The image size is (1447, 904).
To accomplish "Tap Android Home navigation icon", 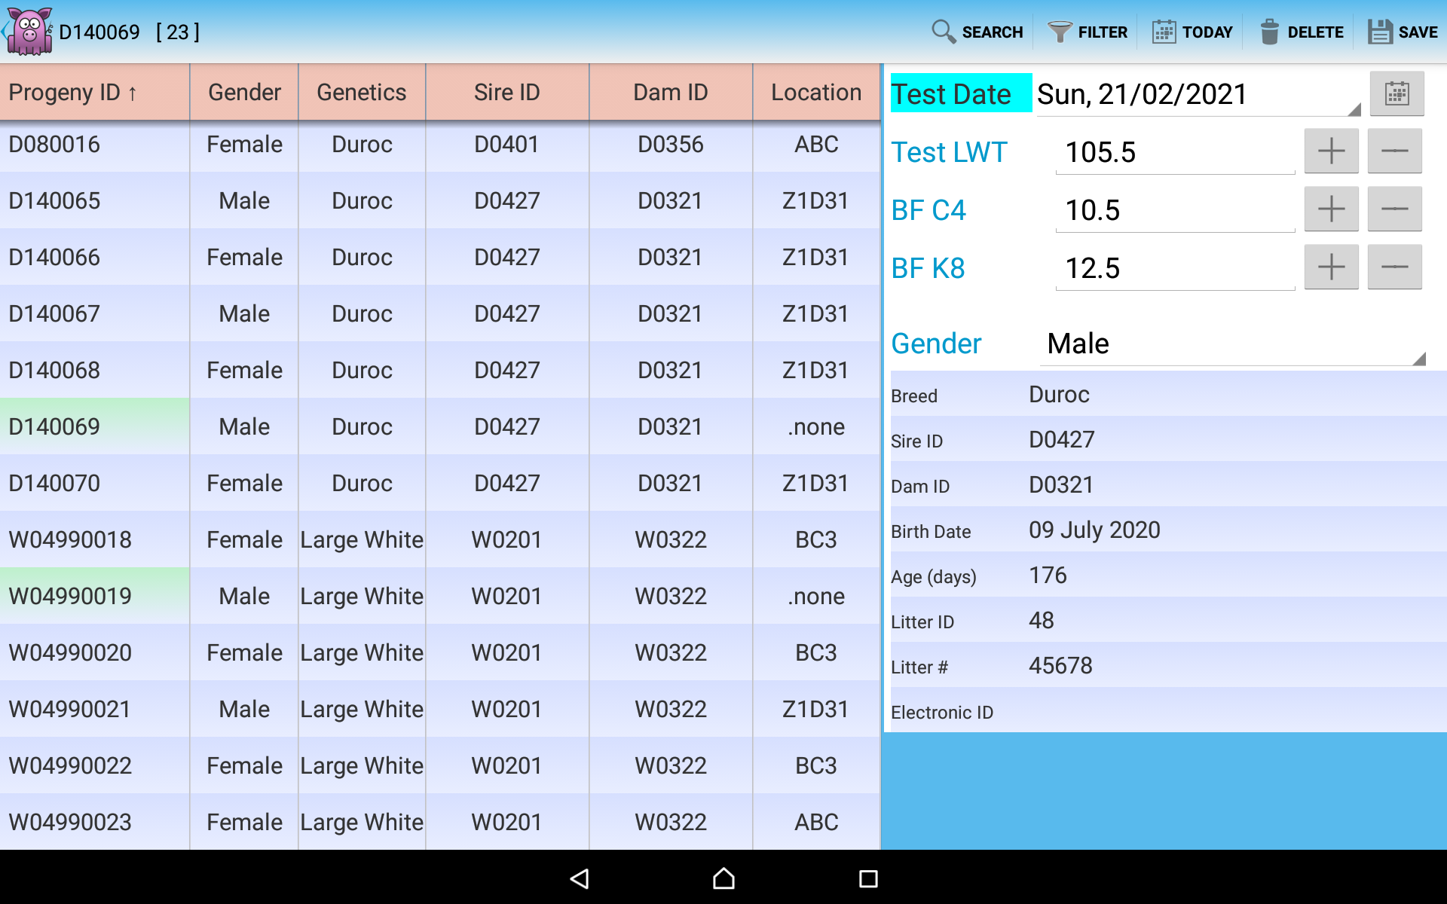I will pos(723,878).
